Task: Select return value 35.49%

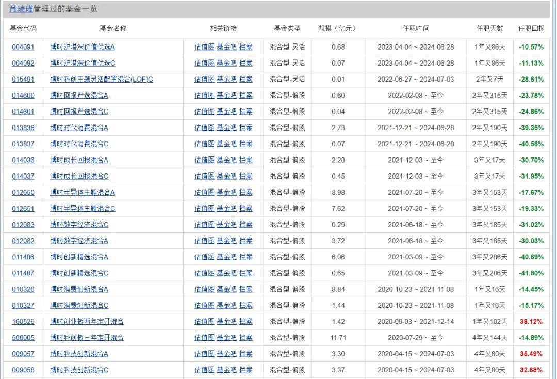Action: pyautogui.click(x=531, y=354)
